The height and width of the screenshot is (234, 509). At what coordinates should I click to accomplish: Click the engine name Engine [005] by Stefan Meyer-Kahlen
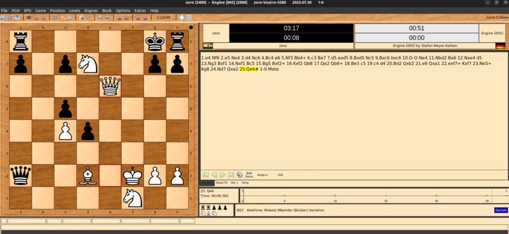click(x=424, y=45)
